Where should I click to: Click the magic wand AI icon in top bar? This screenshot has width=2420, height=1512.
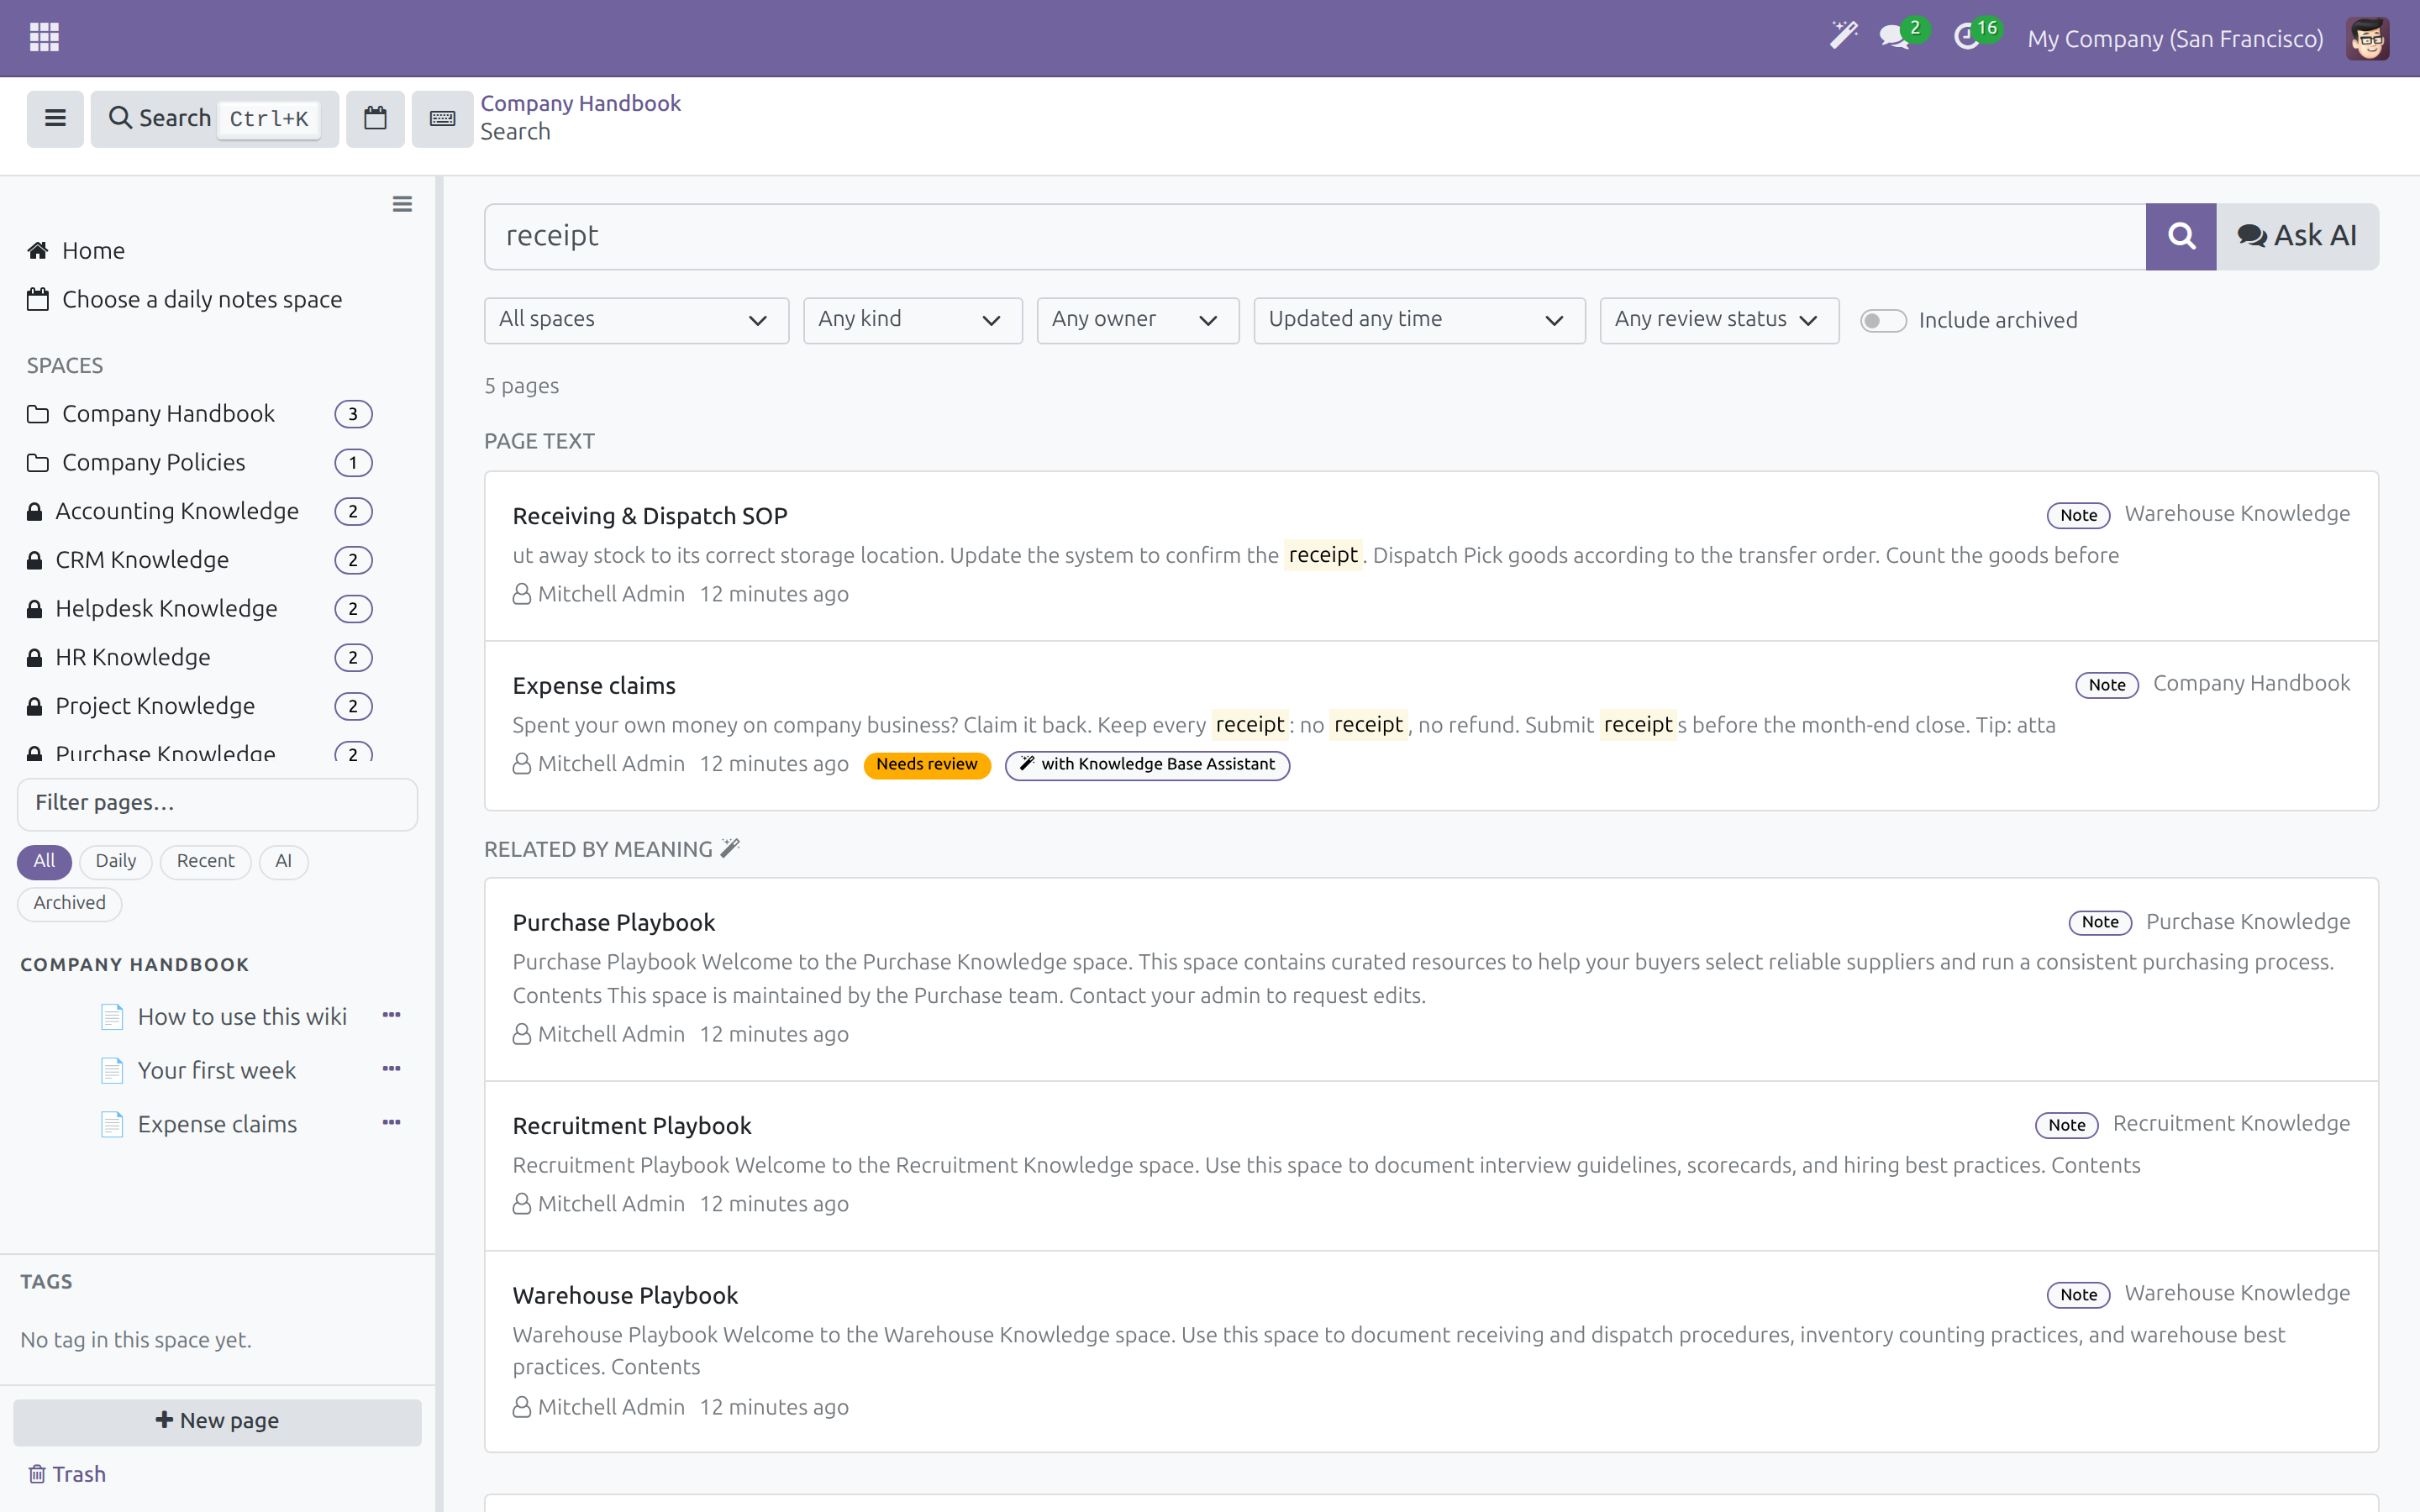point(1843,37)
